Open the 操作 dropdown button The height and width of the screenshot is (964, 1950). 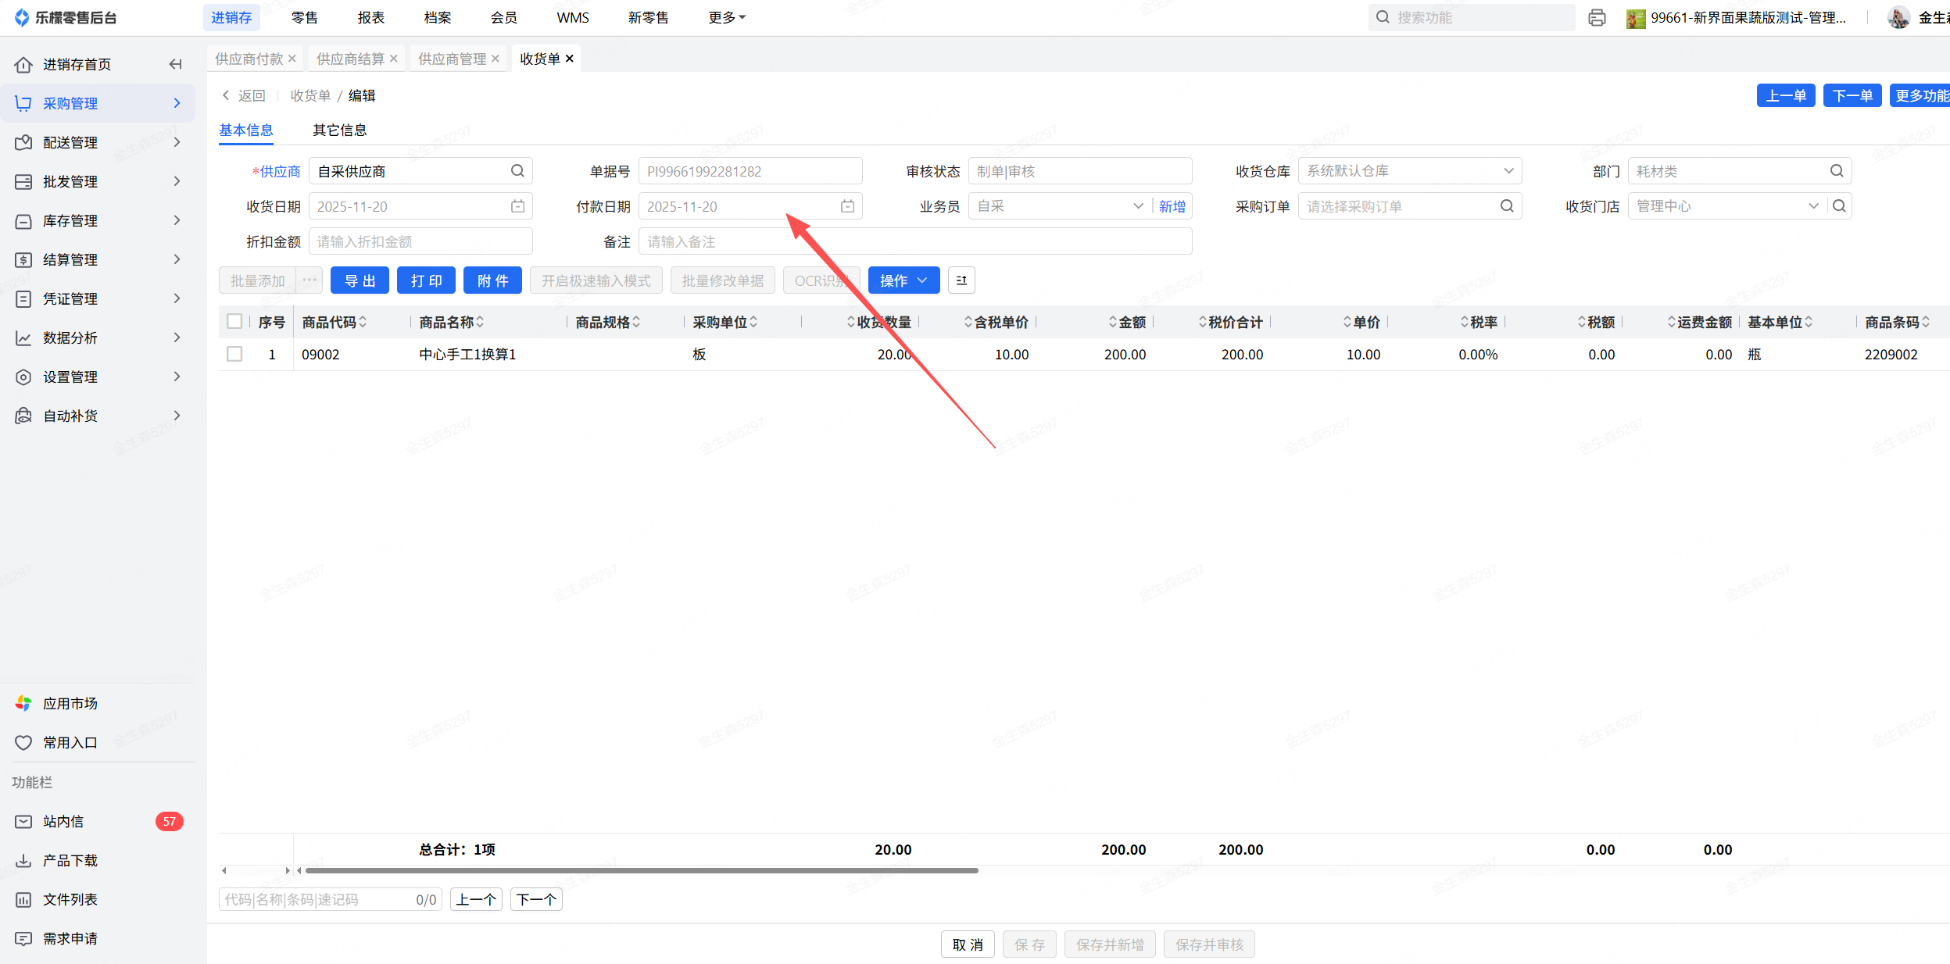903,280
